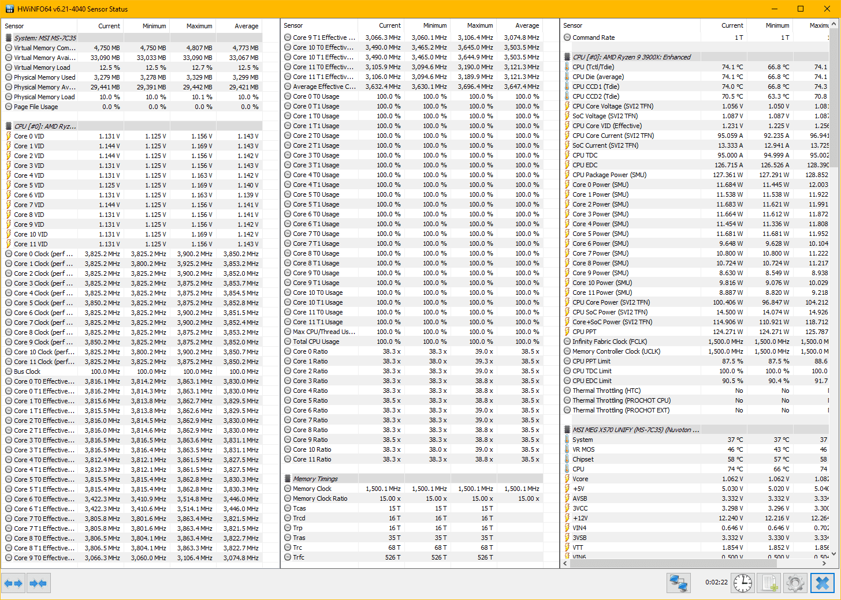This screenshot has height=600, width=841.
Task: Click the 0:02:22 elapsed time readout
Action: [x=716, y=583]
